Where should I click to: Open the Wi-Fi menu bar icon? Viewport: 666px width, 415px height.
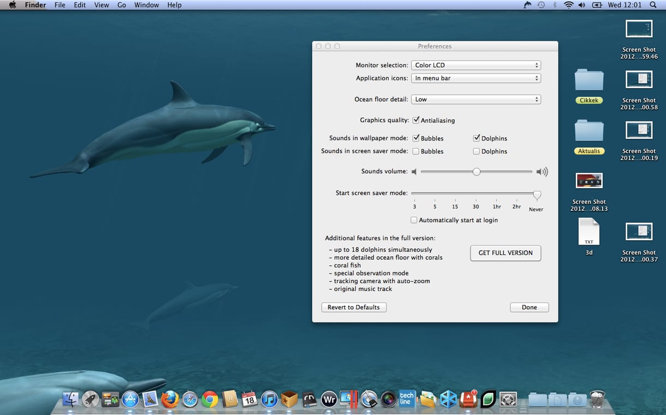(x=569, y=5)
